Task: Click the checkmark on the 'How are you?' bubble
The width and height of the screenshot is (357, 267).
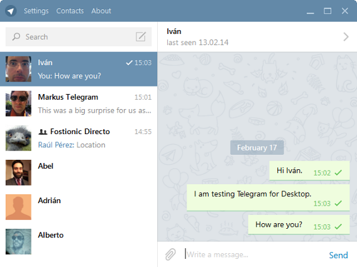Action: [338, 227]
